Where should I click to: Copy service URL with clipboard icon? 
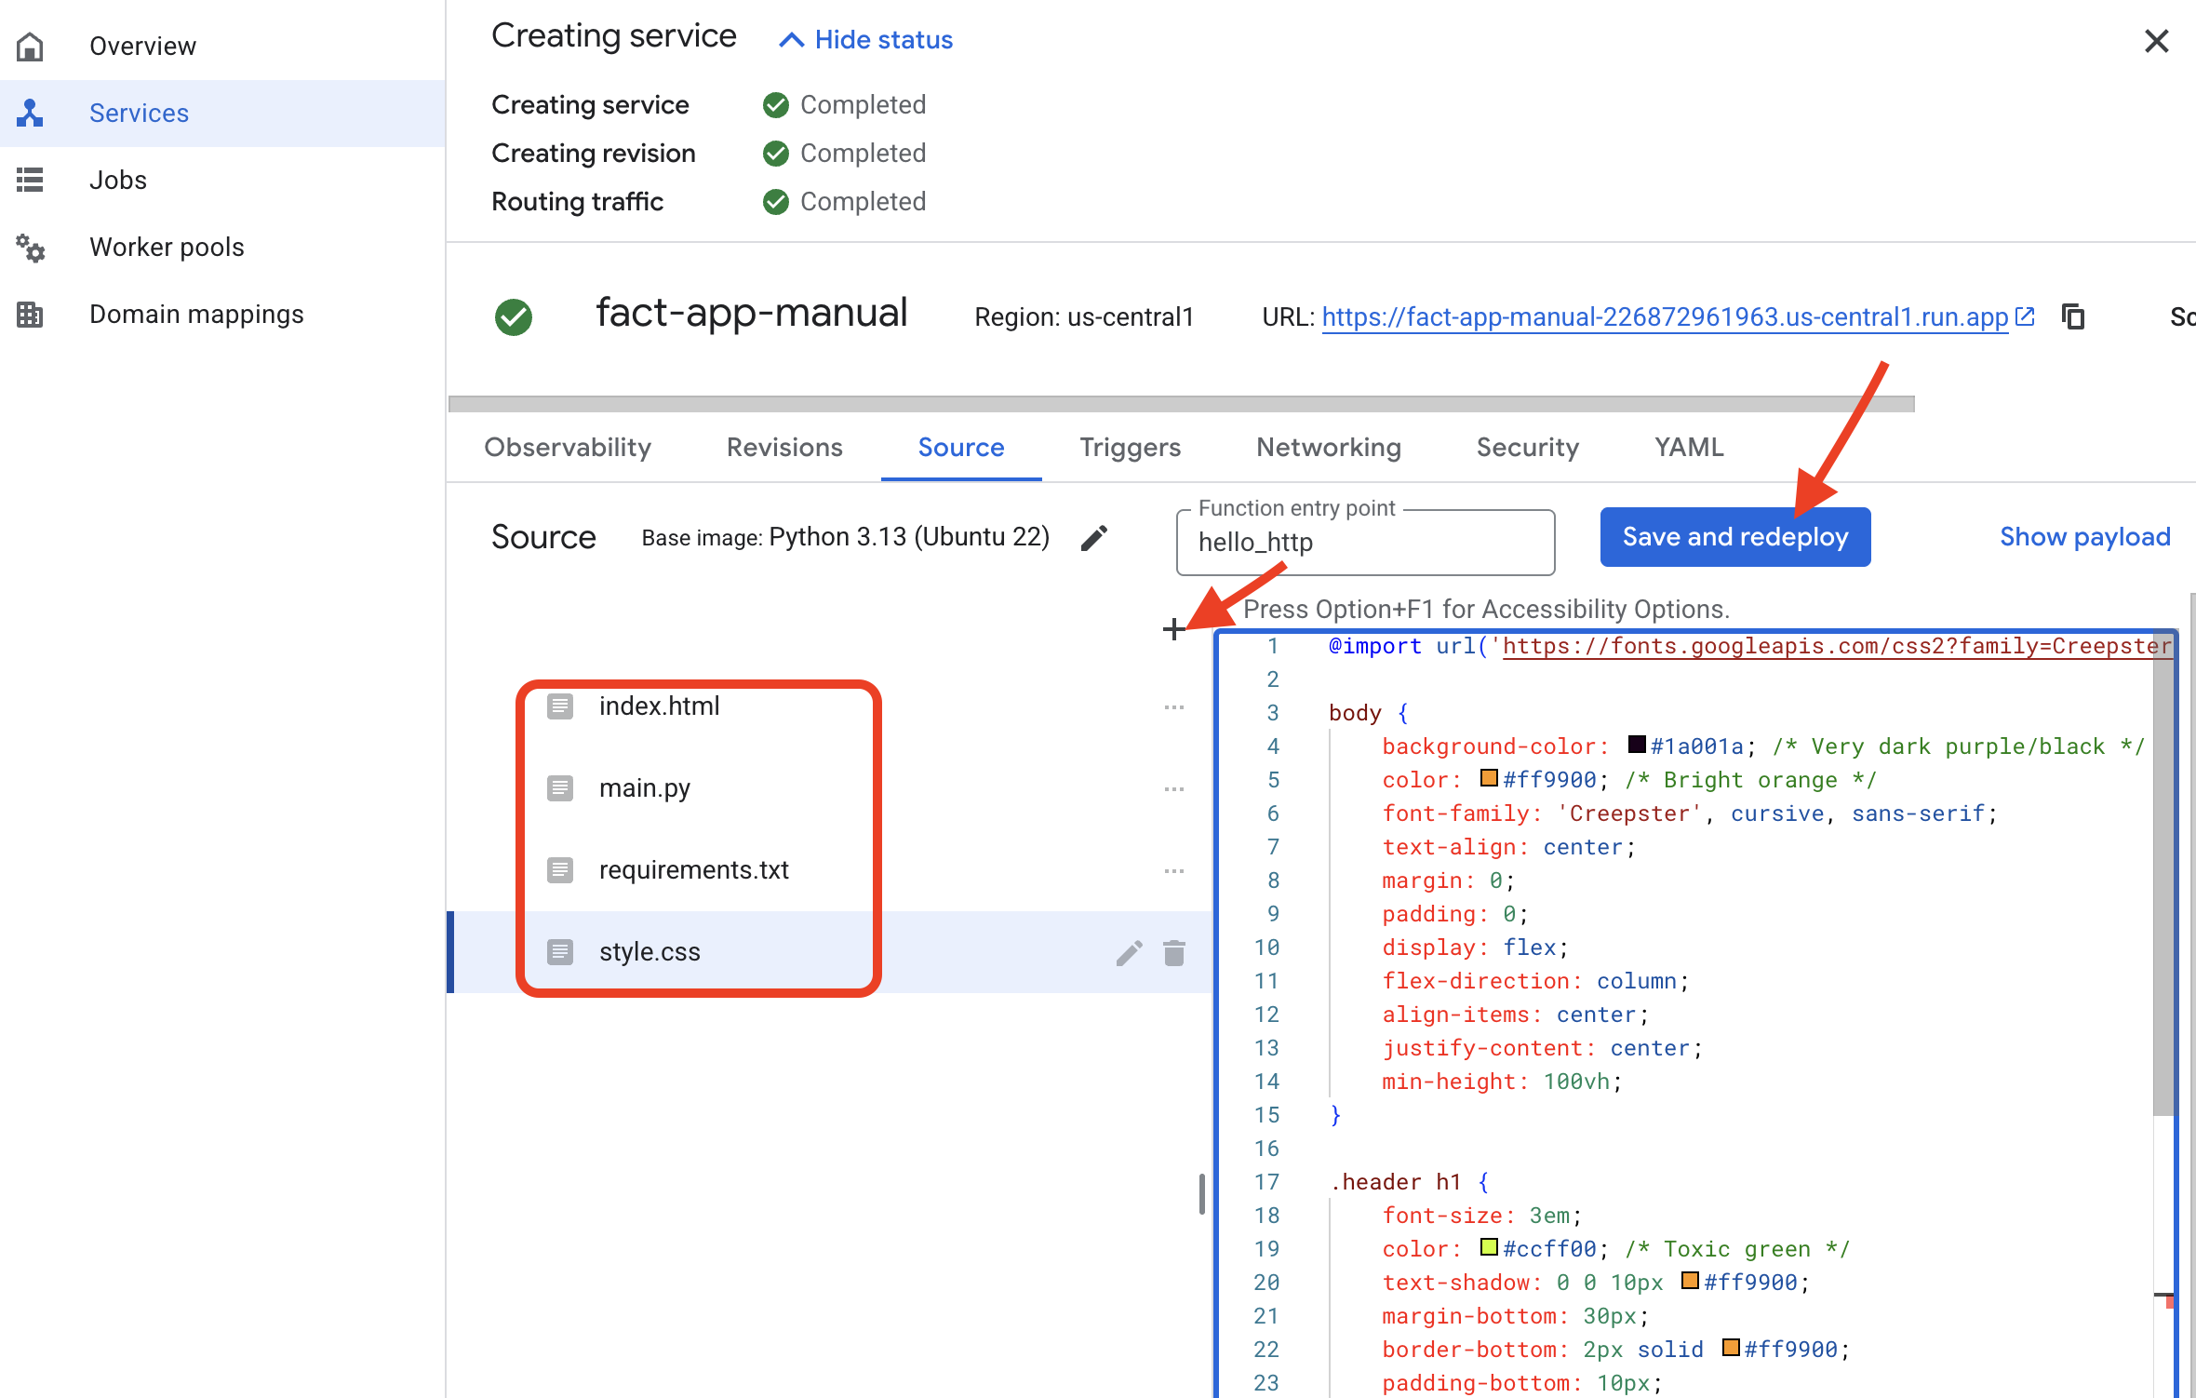tap(2072, 317)
